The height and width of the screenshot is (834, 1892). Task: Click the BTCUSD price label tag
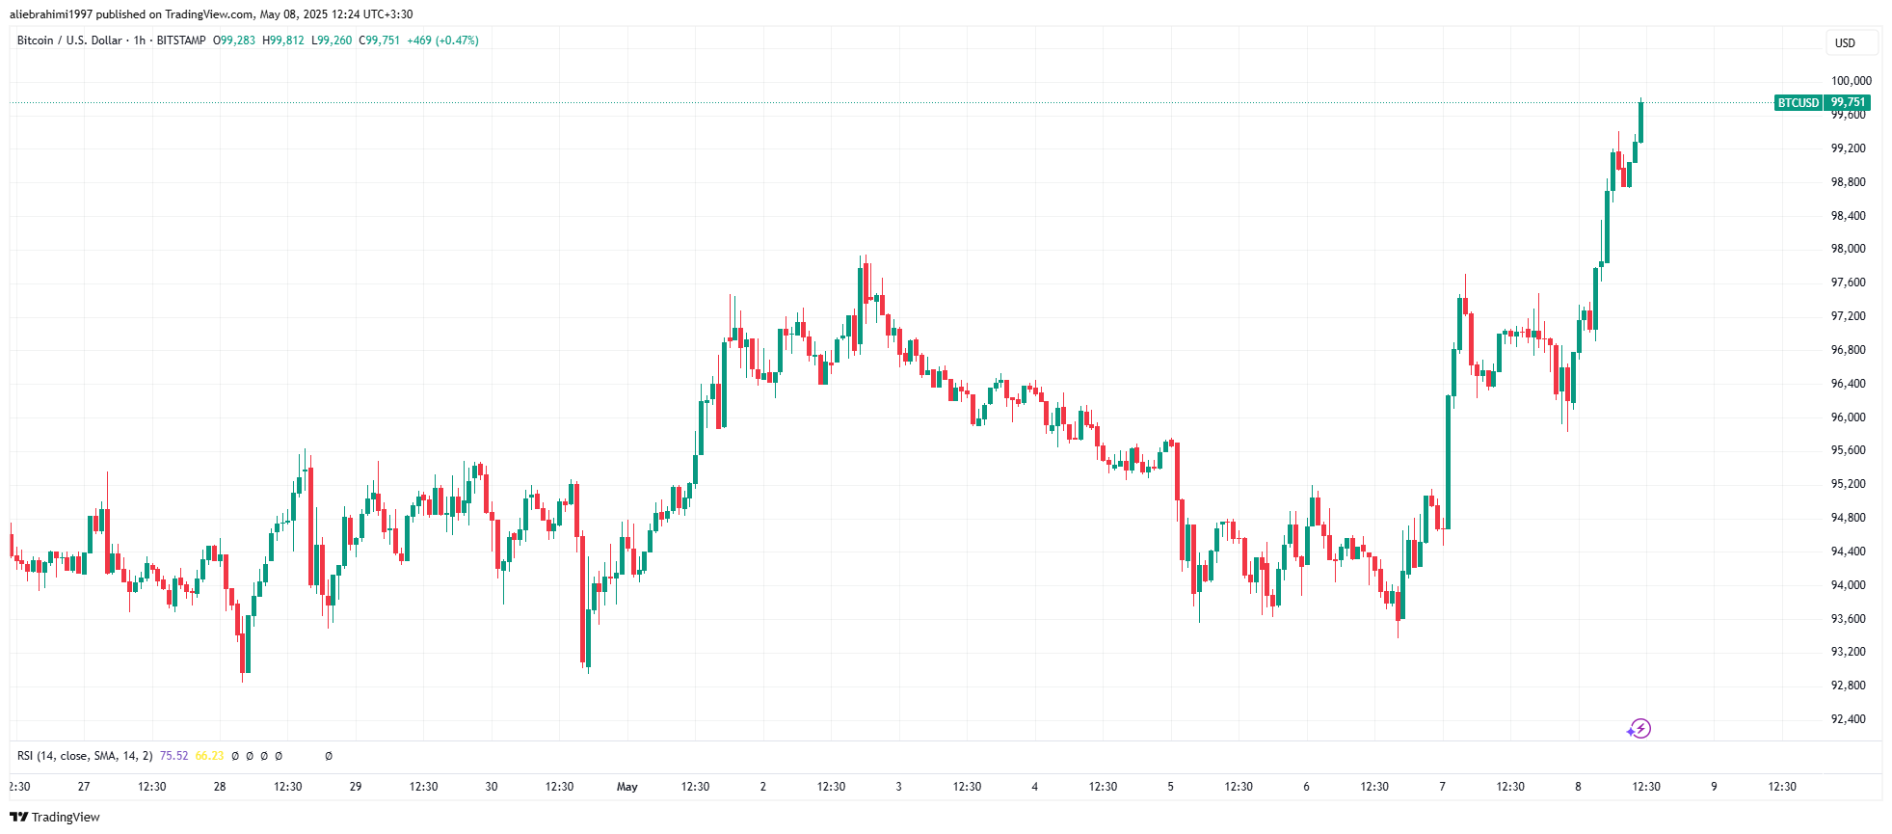click(1798, 102)
